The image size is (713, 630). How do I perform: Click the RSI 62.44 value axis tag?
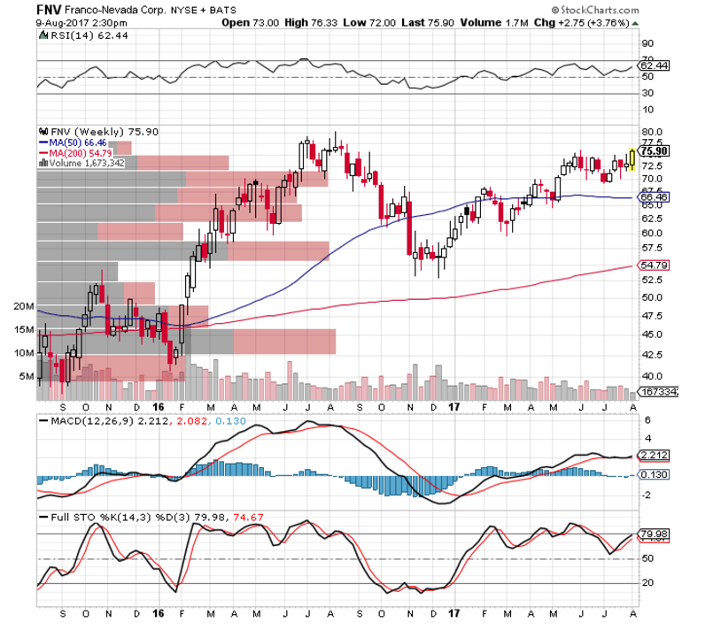click(655, 65)
